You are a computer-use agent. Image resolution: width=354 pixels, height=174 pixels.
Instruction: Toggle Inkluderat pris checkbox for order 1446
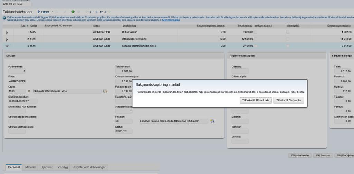[256, 39]
